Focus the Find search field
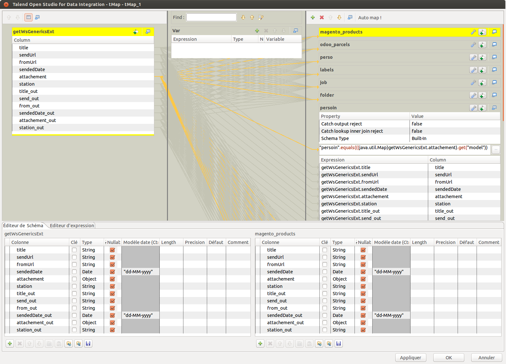The width and height of the screenshot is (506, 364). (211, 17)
